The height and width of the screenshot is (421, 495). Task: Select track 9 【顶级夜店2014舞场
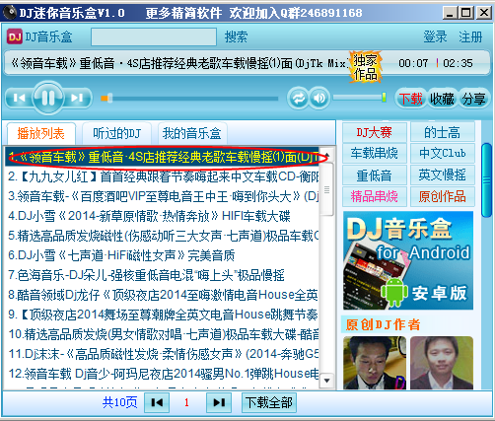pyautogui.click(x=162, y=315)
